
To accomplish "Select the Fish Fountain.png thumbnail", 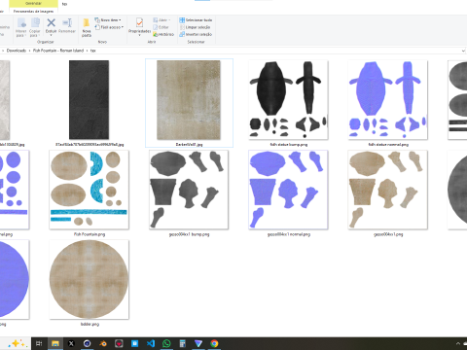I will pyautogui.click(x=89, y=190).
